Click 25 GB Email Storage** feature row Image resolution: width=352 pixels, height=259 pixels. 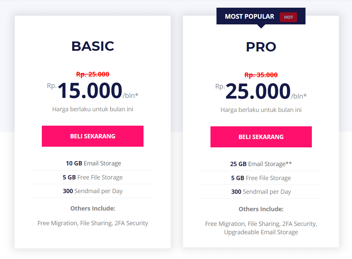[261, 164]
